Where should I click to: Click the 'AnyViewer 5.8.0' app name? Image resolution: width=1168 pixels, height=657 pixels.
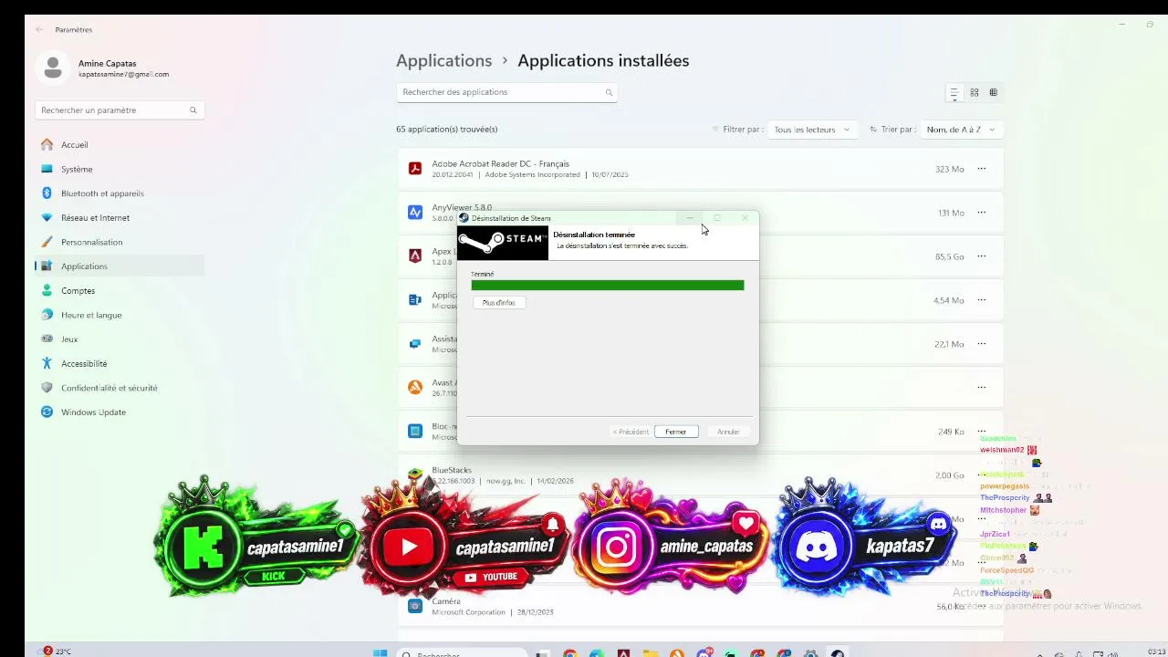(462, 207)
